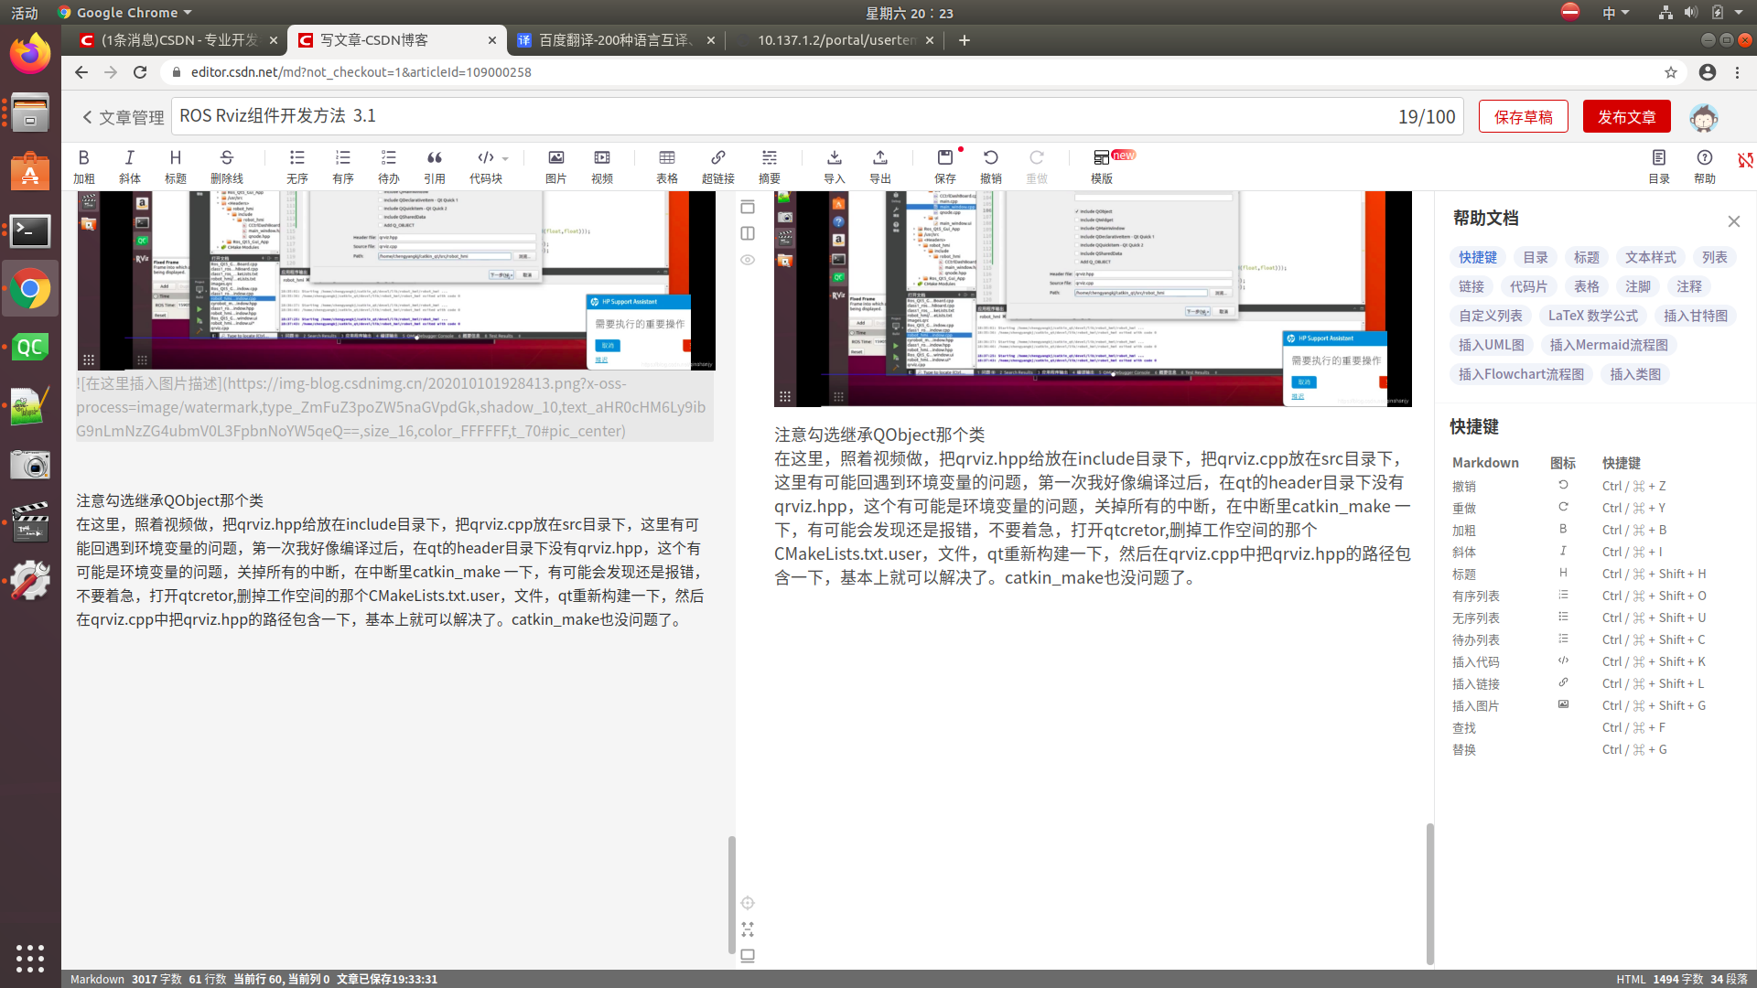1757x988 pixels.
Task: Insert a quote with the 引用 icon
Action: coord(434,158)
